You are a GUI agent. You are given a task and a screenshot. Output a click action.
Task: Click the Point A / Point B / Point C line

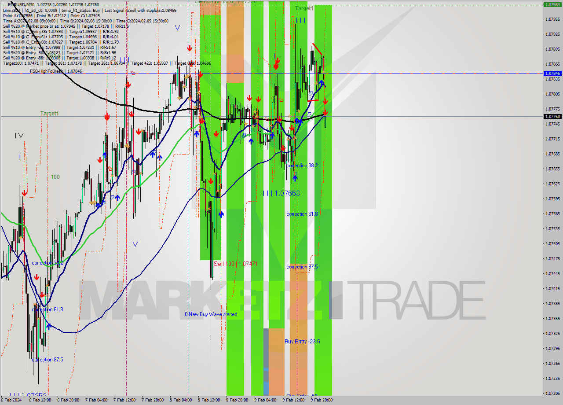51,15
